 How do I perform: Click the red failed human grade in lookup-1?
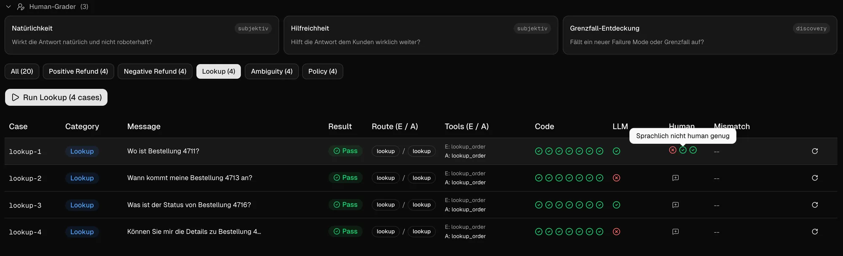(x=673, y=150)
